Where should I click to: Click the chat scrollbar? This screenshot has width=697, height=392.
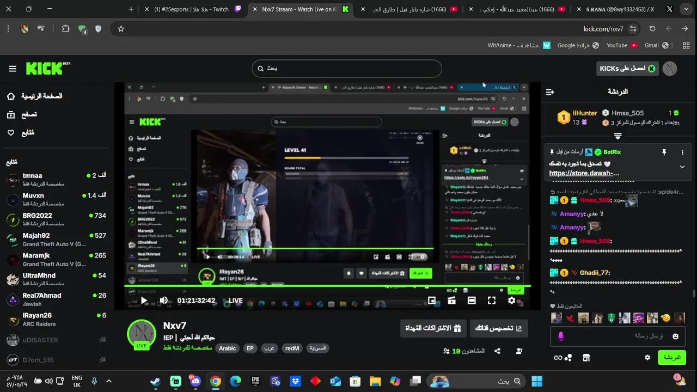pyautogui.click(x=693, y=294)
